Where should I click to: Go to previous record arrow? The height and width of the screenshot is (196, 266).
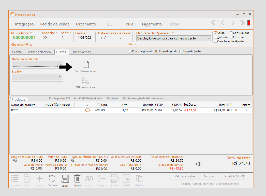[223, 23]
